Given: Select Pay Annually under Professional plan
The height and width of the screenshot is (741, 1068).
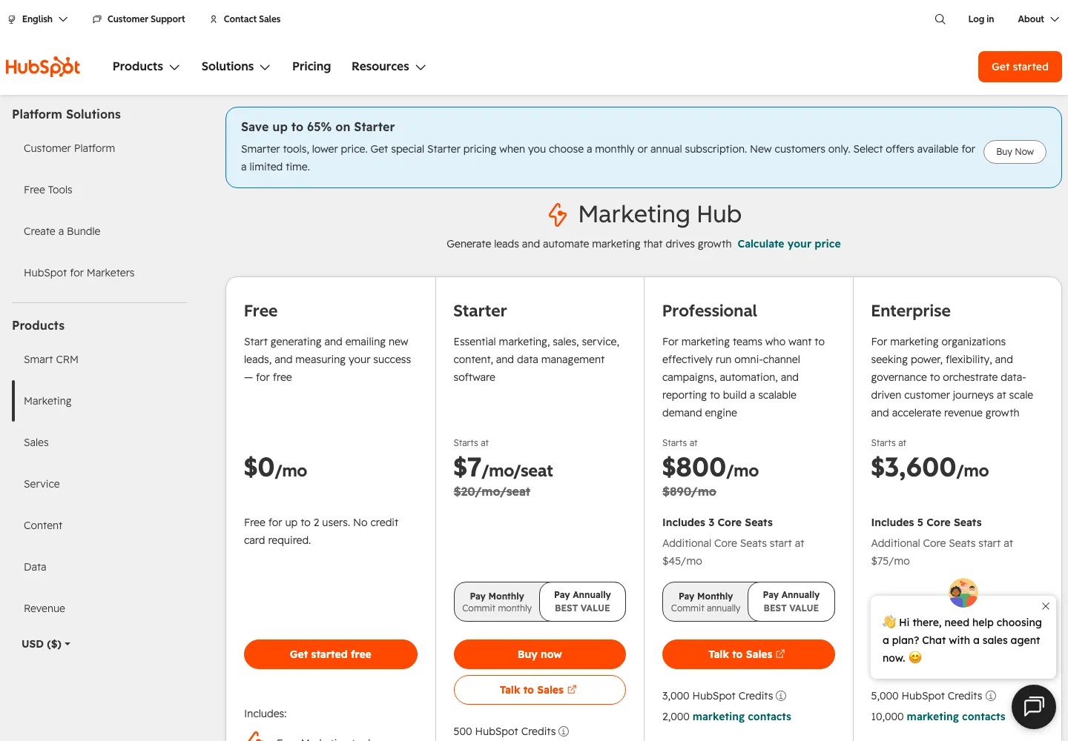Looking at the screenshot, I should (791, 602).
